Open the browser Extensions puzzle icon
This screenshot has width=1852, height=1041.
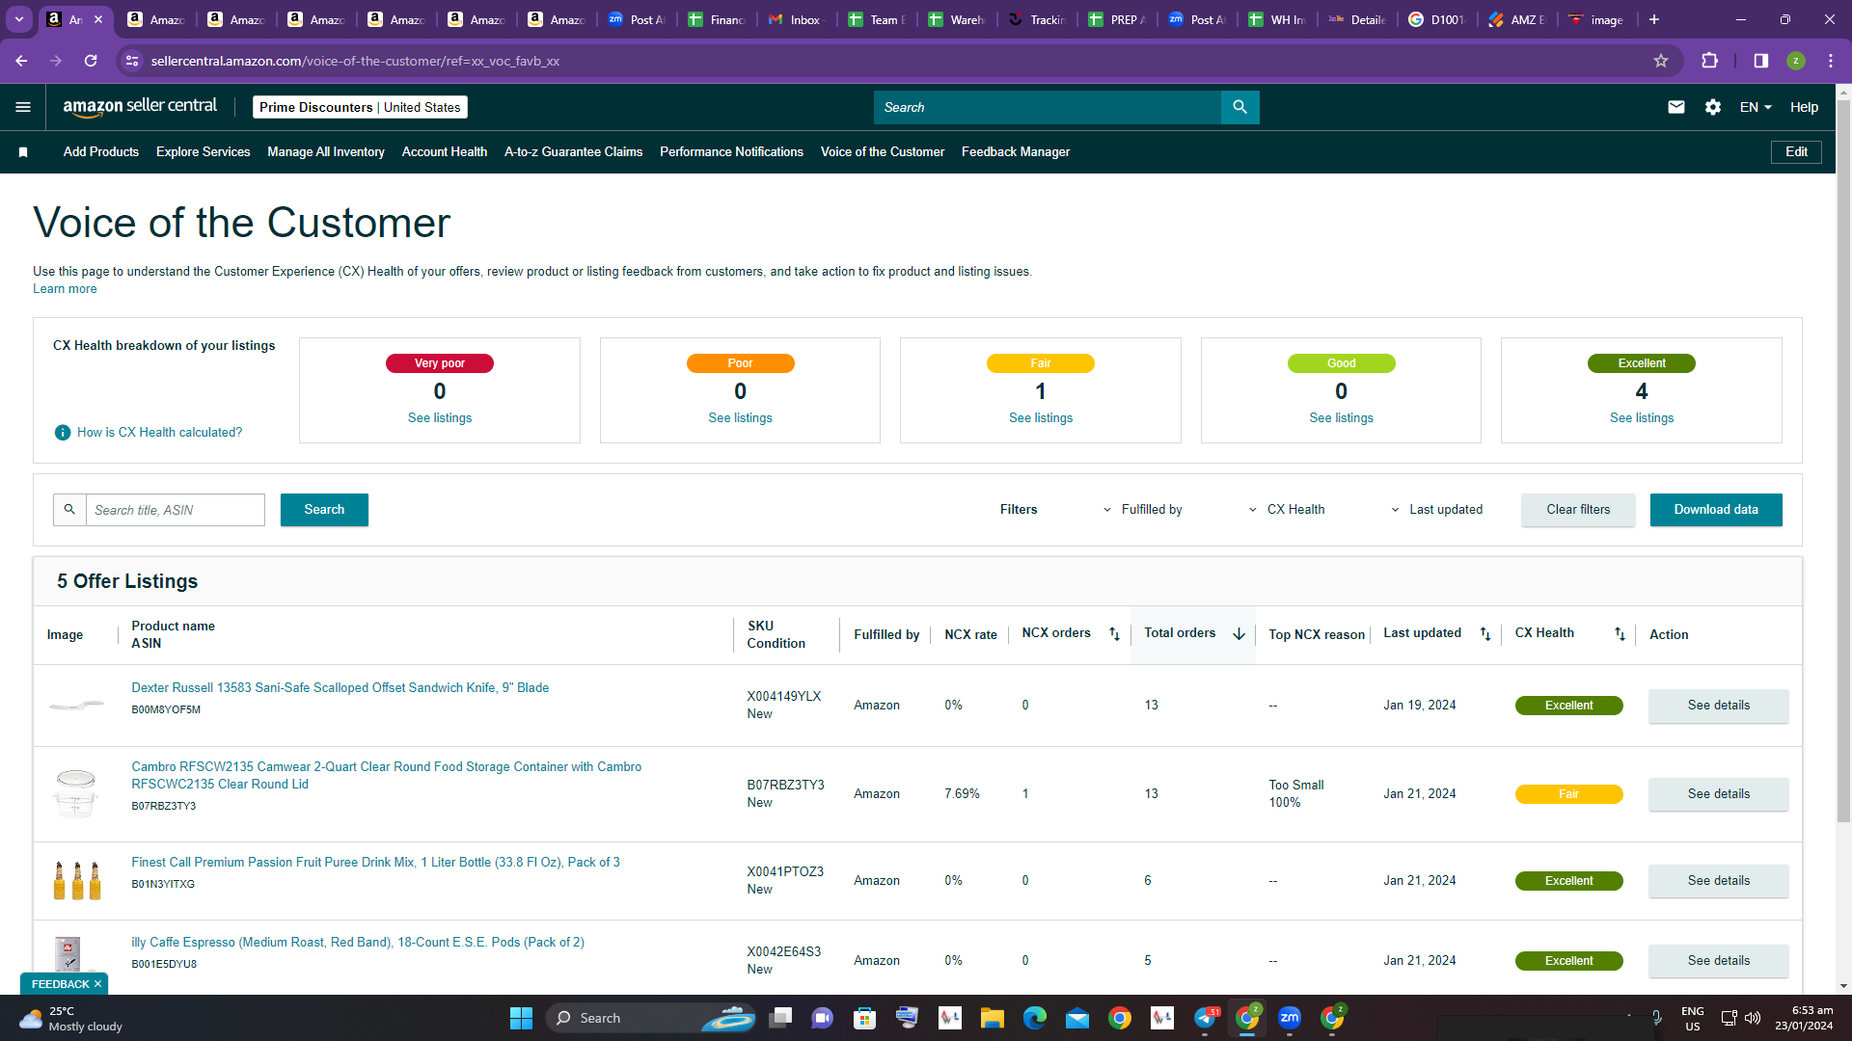pyautogui.click(x=1710, y=61)
